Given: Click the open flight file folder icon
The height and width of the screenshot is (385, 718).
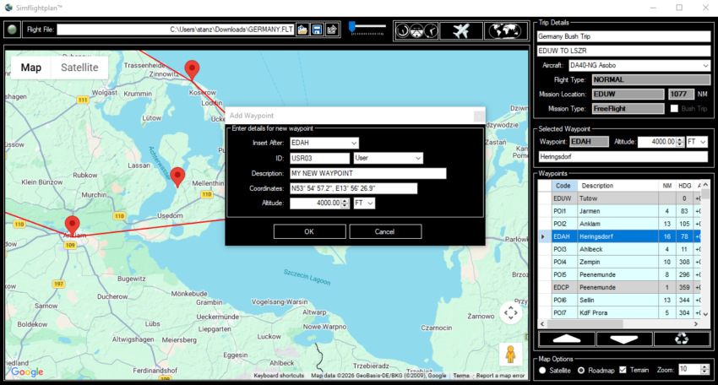Looking at the screenshot, I should click(302, 30).
